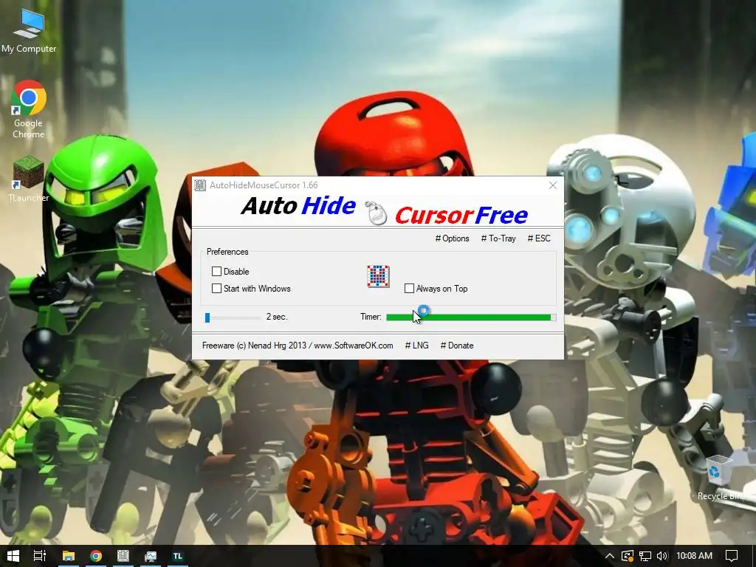Click the green Timer progress bar
Image resolution: width=756 pixels, height=567 pixels.
(x=471, y=317)
